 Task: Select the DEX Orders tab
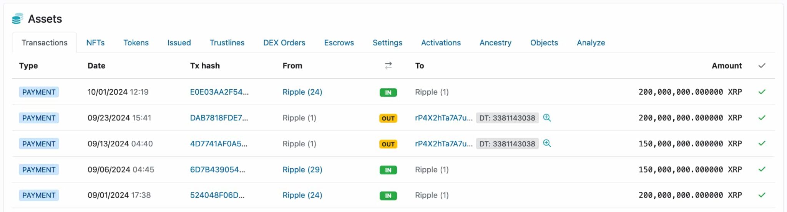coord(284,43)
